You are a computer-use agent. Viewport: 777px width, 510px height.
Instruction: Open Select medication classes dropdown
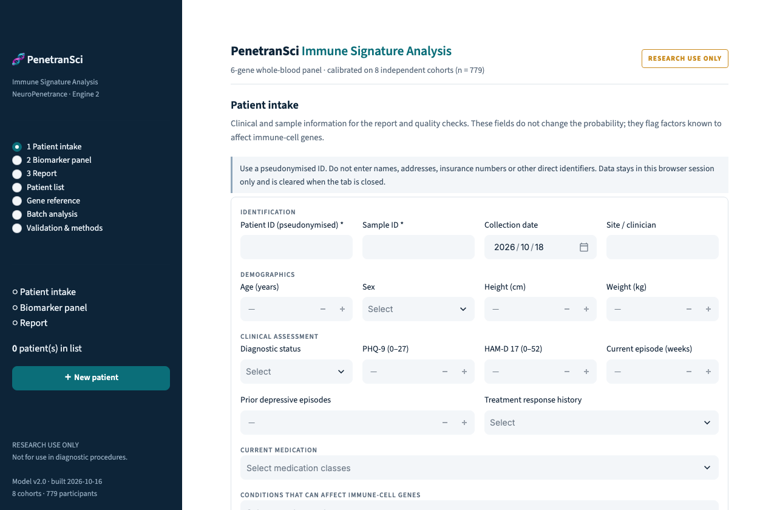point(480,467)
